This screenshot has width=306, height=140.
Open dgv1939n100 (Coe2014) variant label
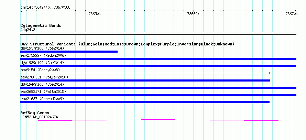(x=42, y=63)
